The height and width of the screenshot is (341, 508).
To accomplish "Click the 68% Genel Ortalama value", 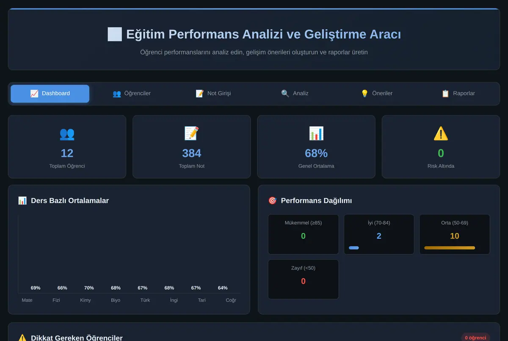I will 316,153.
